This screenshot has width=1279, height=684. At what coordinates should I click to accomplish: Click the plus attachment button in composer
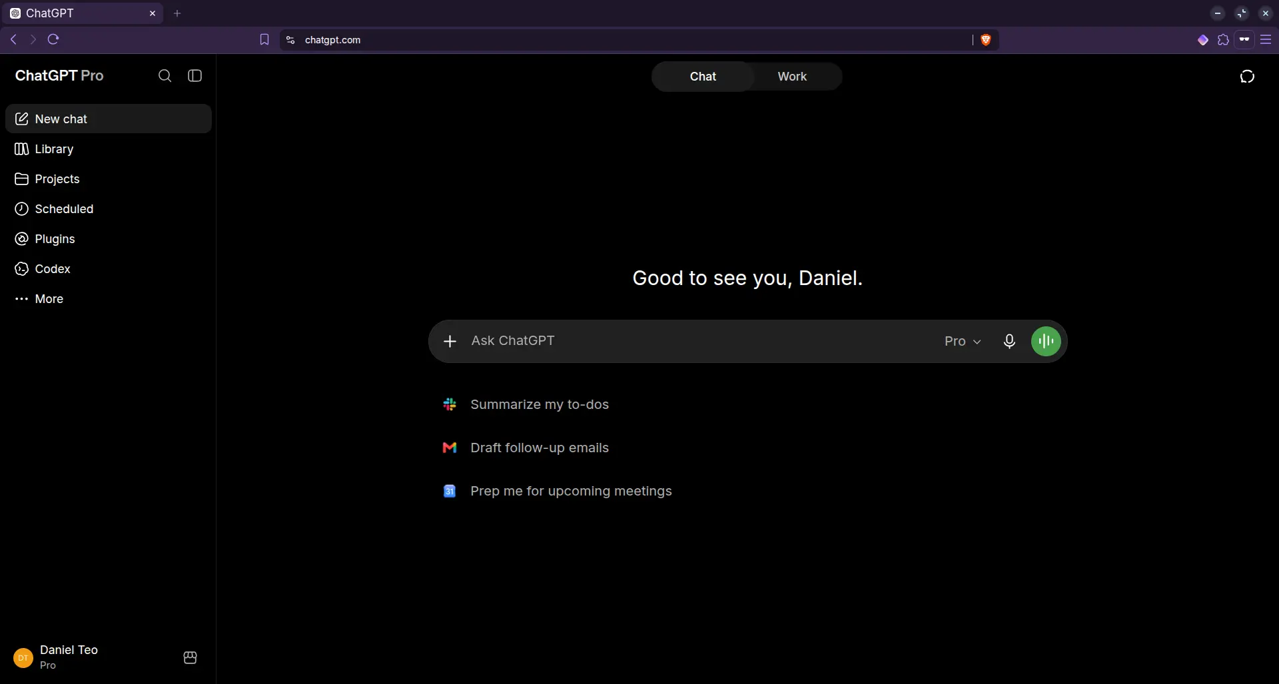point(450,341)
